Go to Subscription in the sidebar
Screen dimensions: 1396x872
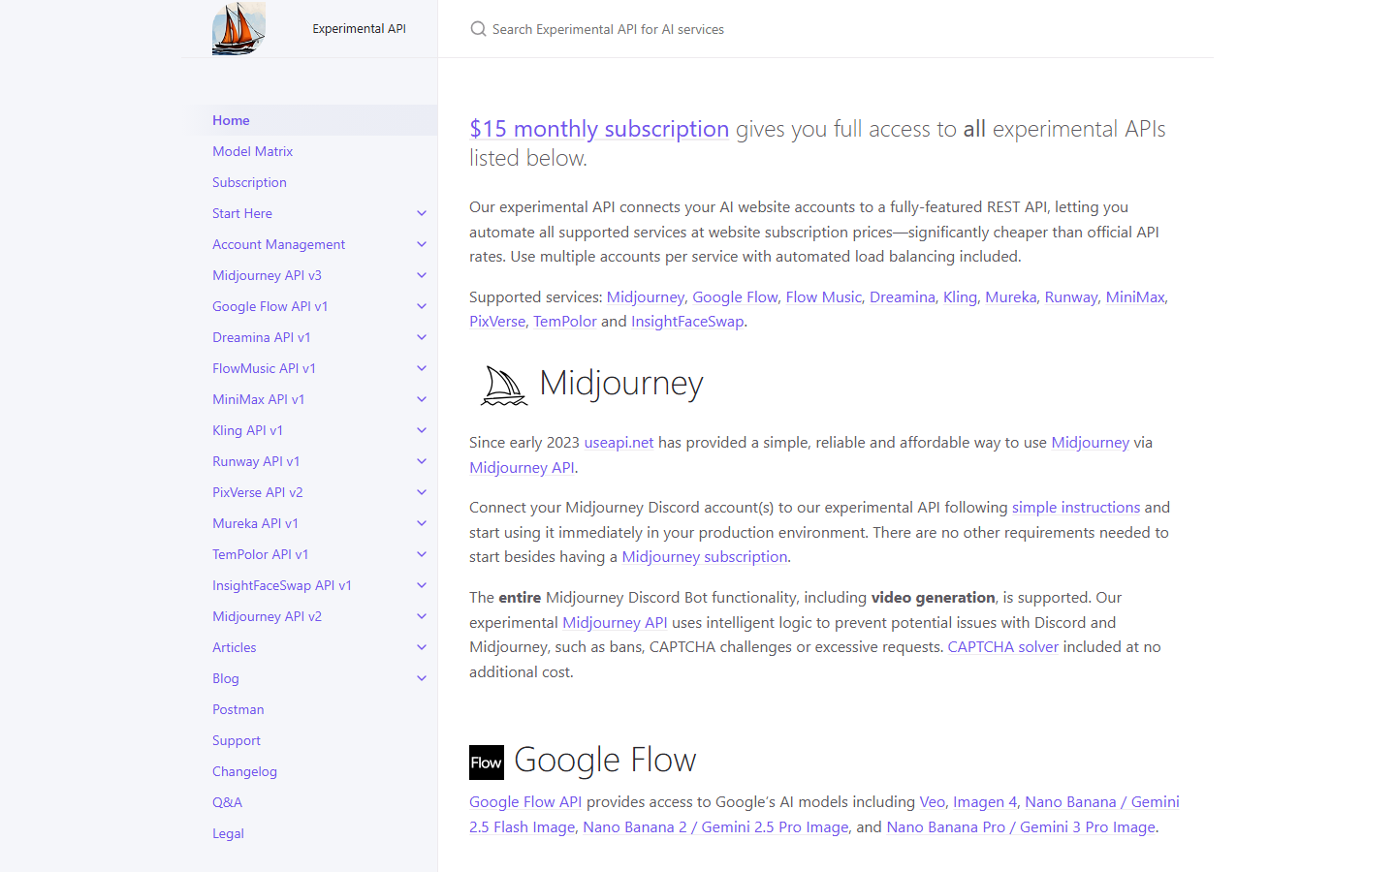coord(249,182)
